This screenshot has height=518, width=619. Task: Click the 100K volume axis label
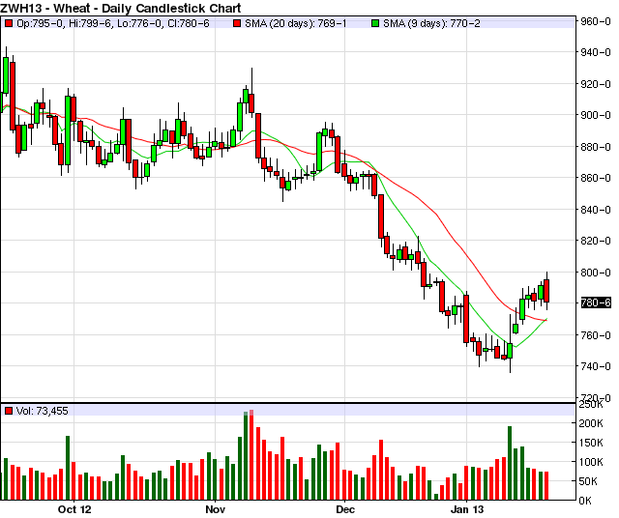tap(591, 462)
